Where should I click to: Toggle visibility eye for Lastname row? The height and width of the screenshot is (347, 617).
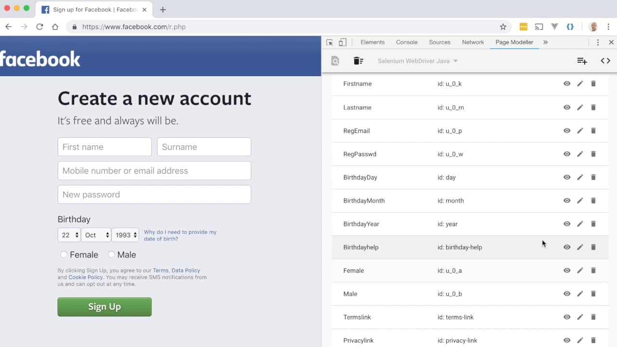point(567,107)
